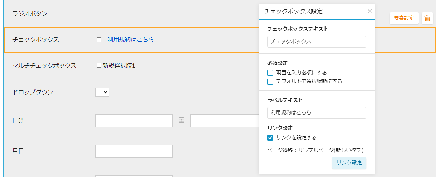Tick the checkbox beside 利用規約はこちら
Screen dimensions: 439x177
pos(99,40)
